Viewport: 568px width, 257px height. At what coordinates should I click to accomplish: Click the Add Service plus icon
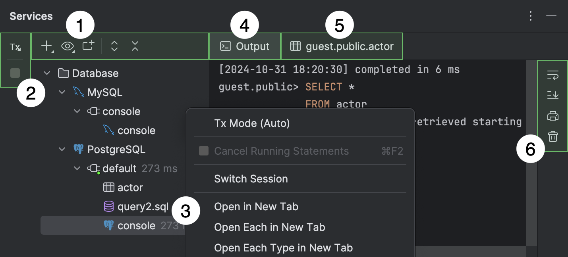tap(47, 46)
